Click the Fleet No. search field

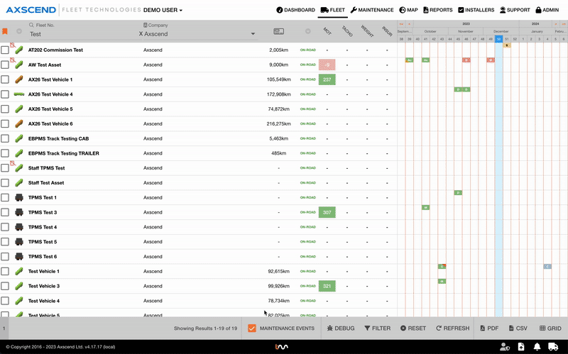pos(78,34)
